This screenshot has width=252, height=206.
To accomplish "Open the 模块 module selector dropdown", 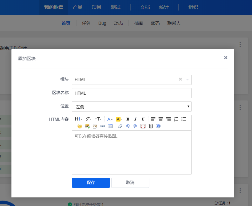I will [x=132, y=80].
